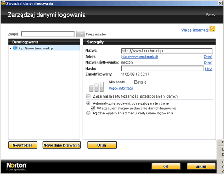The width and height of the screenshot is (224, 174).
Task: Confirm with the OK button
Action: [x=166, y=166]
